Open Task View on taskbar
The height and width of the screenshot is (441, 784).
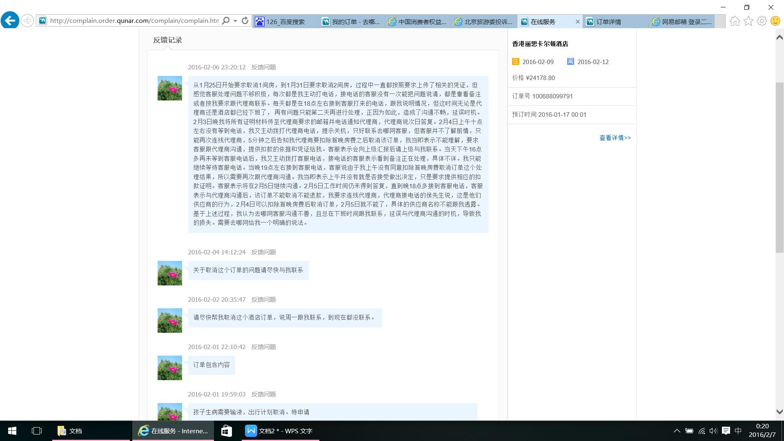tap(37, 431)
